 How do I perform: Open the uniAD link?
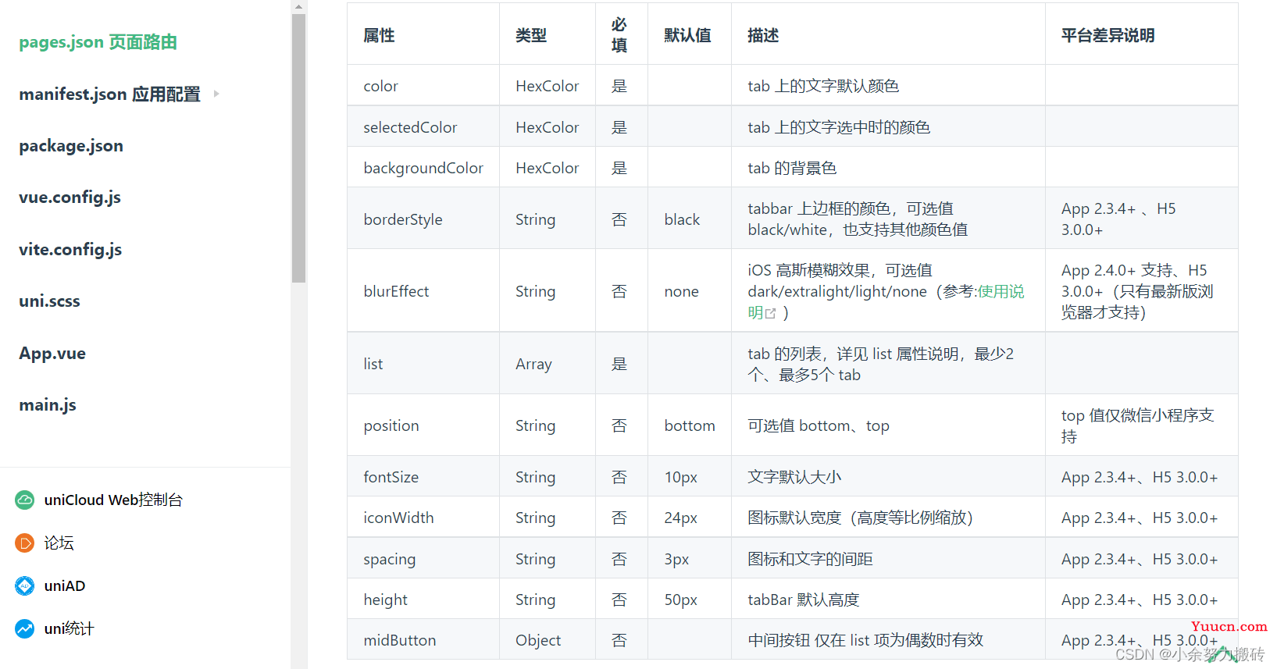tap(65, 585)
